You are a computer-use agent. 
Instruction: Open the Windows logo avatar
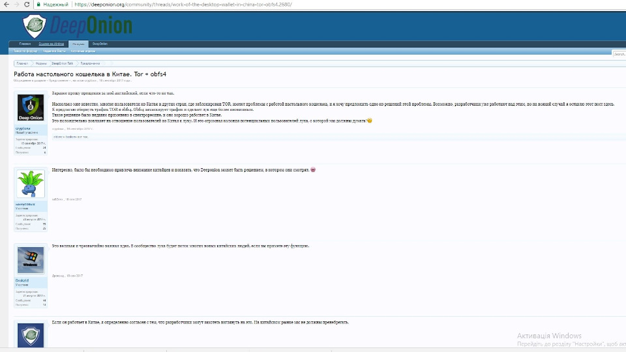tap(31, 261)
